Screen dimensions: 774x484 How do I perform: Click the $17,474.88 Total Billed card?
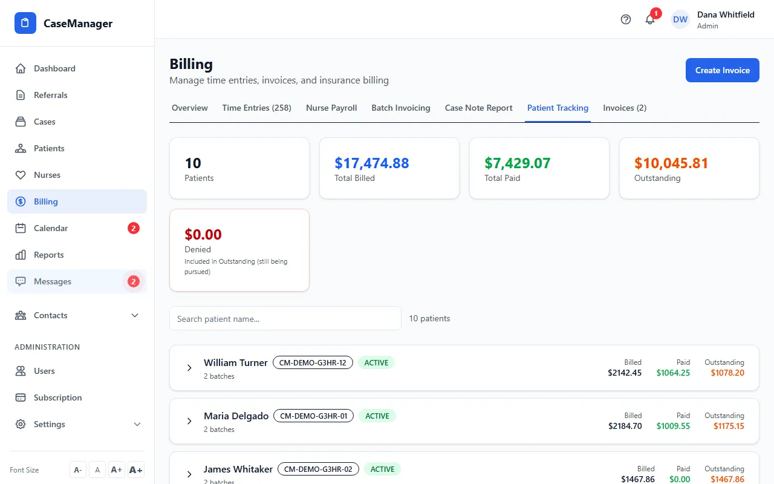click(x=389, y=168)
